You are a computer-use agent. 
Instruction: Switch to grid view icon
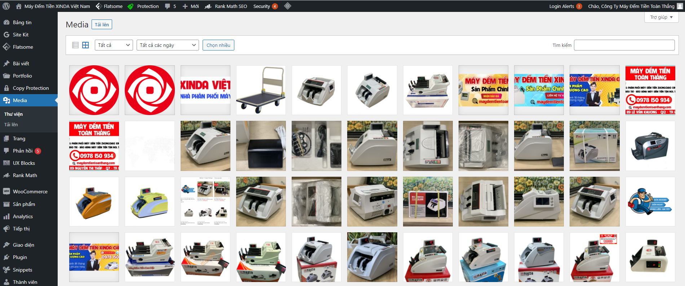(x=85, y=45)
